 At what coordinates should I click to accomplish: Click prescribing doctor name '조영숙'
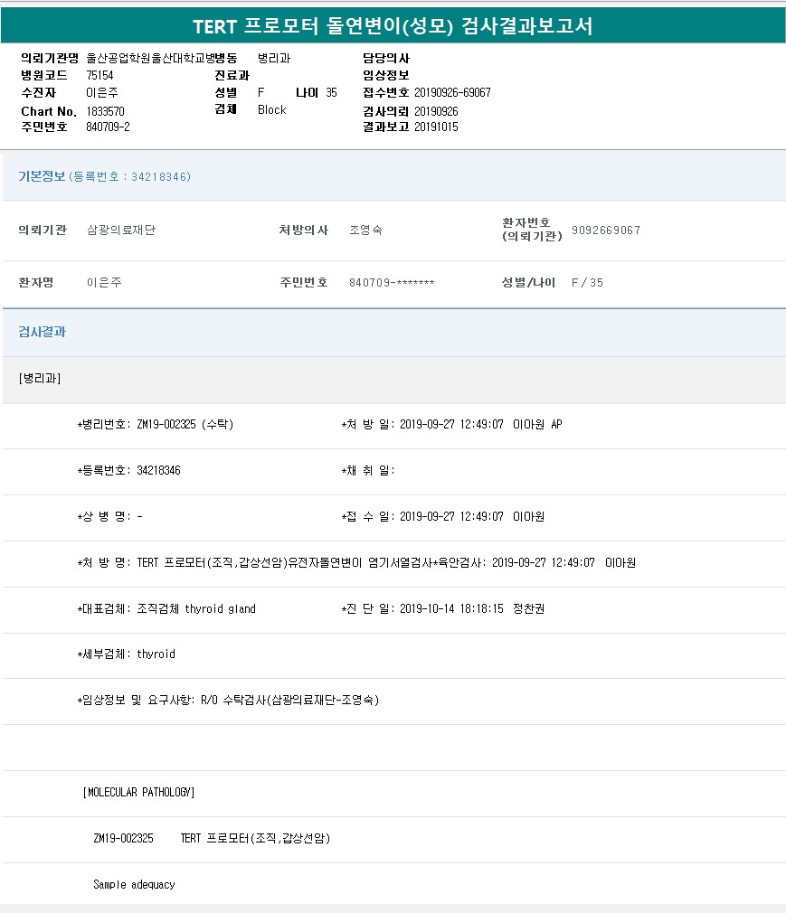(x=366, y=230)
